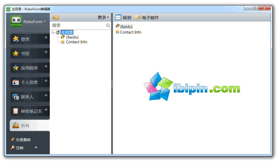277x162 pixels.
Task: Add a new contact with the 联系人 plus
Action: 46,95
